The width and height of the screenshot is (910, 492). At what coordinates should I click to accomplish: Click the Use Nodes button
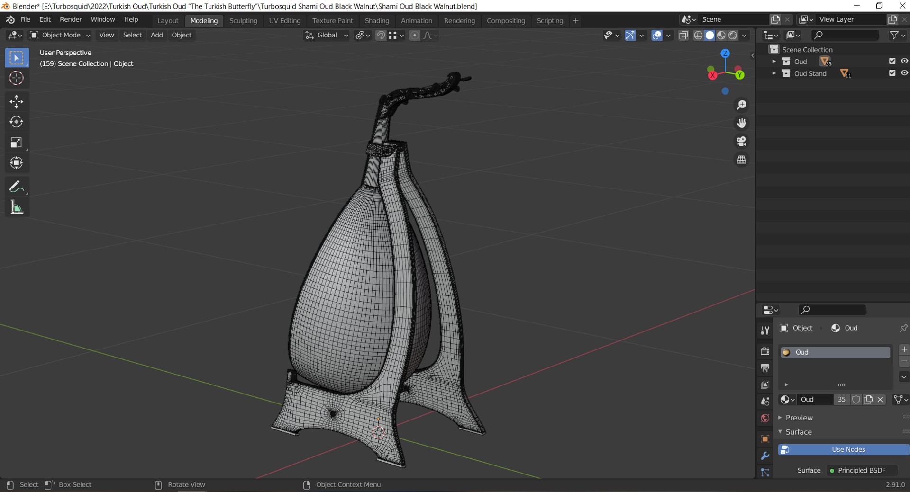844,449
